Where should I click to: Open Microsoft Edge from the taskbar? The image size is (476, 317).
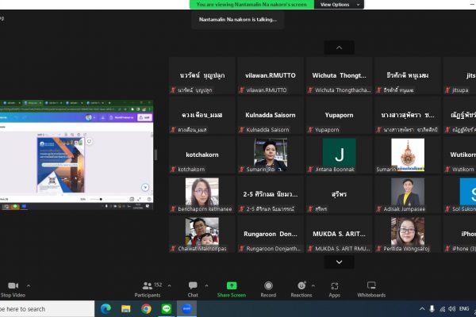click(106, 309)
